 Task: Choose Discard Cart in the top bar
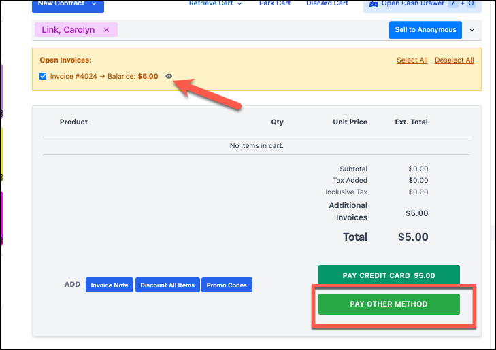pos(327,3)
